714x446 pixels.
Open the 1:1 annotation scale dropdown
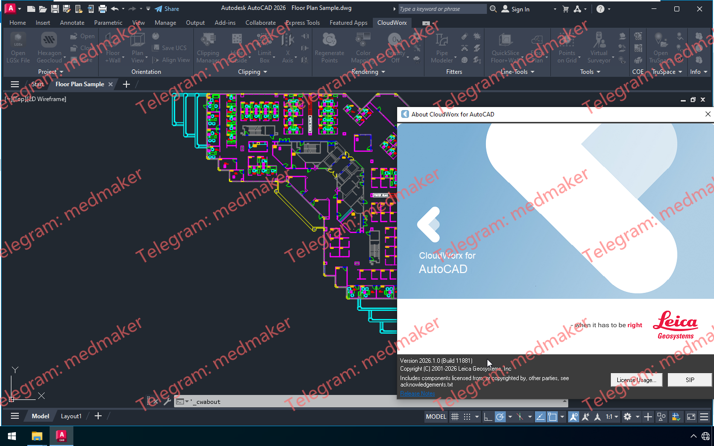[x=612, y=417]
